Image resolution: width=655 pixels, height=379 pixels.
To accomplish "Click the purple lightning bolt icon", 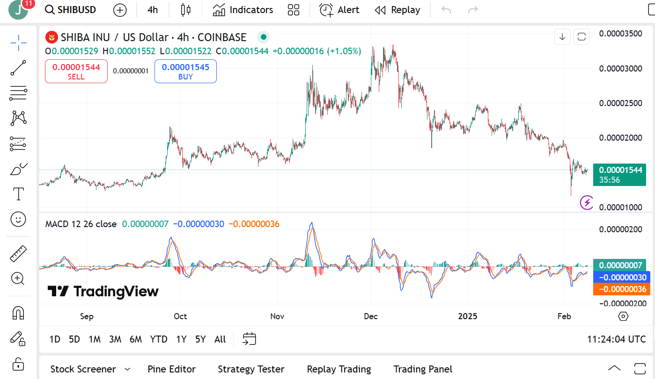I will pos(587,202).
